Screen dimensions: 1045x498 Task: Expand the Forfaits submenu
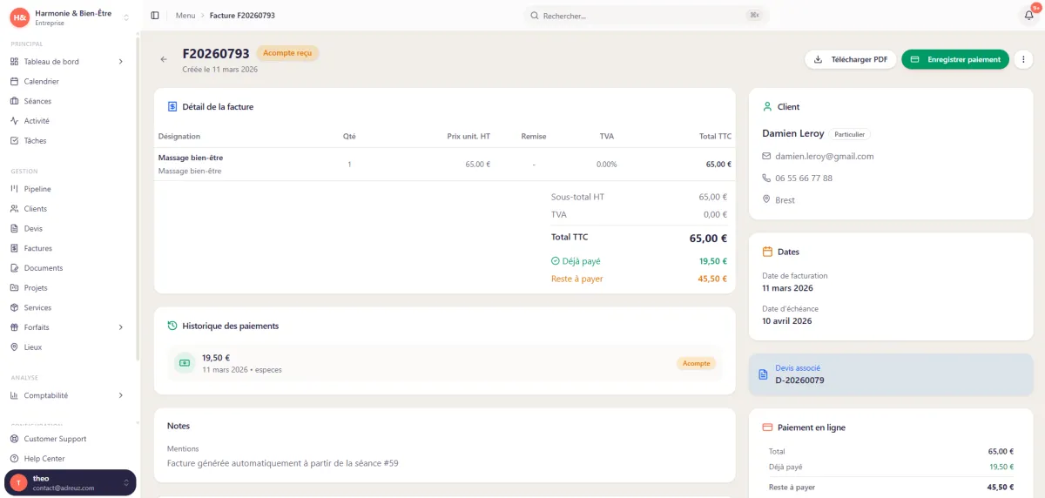click(x=120, y=327)
